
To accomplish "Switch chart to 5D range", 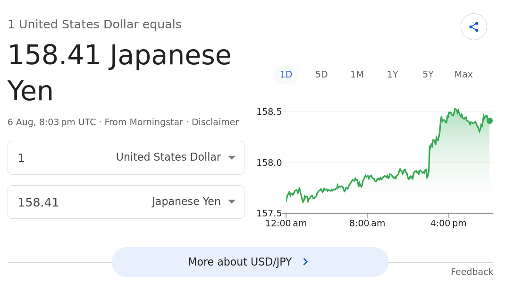I will (321, 75).
